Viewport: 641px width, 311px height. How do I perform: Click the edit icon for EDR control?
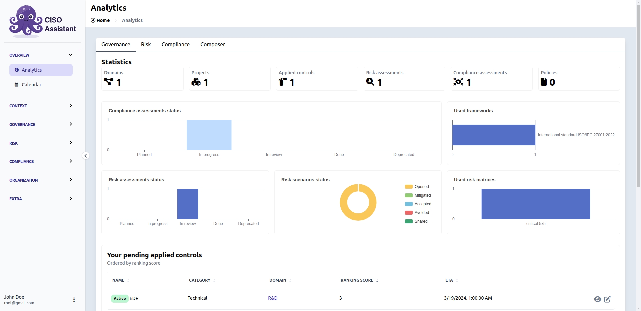tap(607, 299)
